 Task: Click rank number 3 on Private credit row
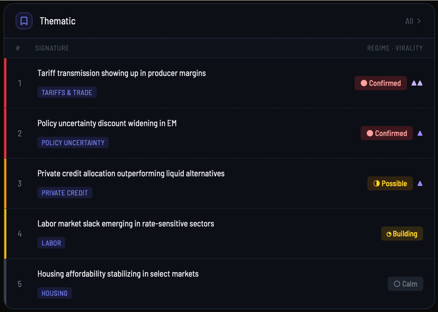(20, 184)
